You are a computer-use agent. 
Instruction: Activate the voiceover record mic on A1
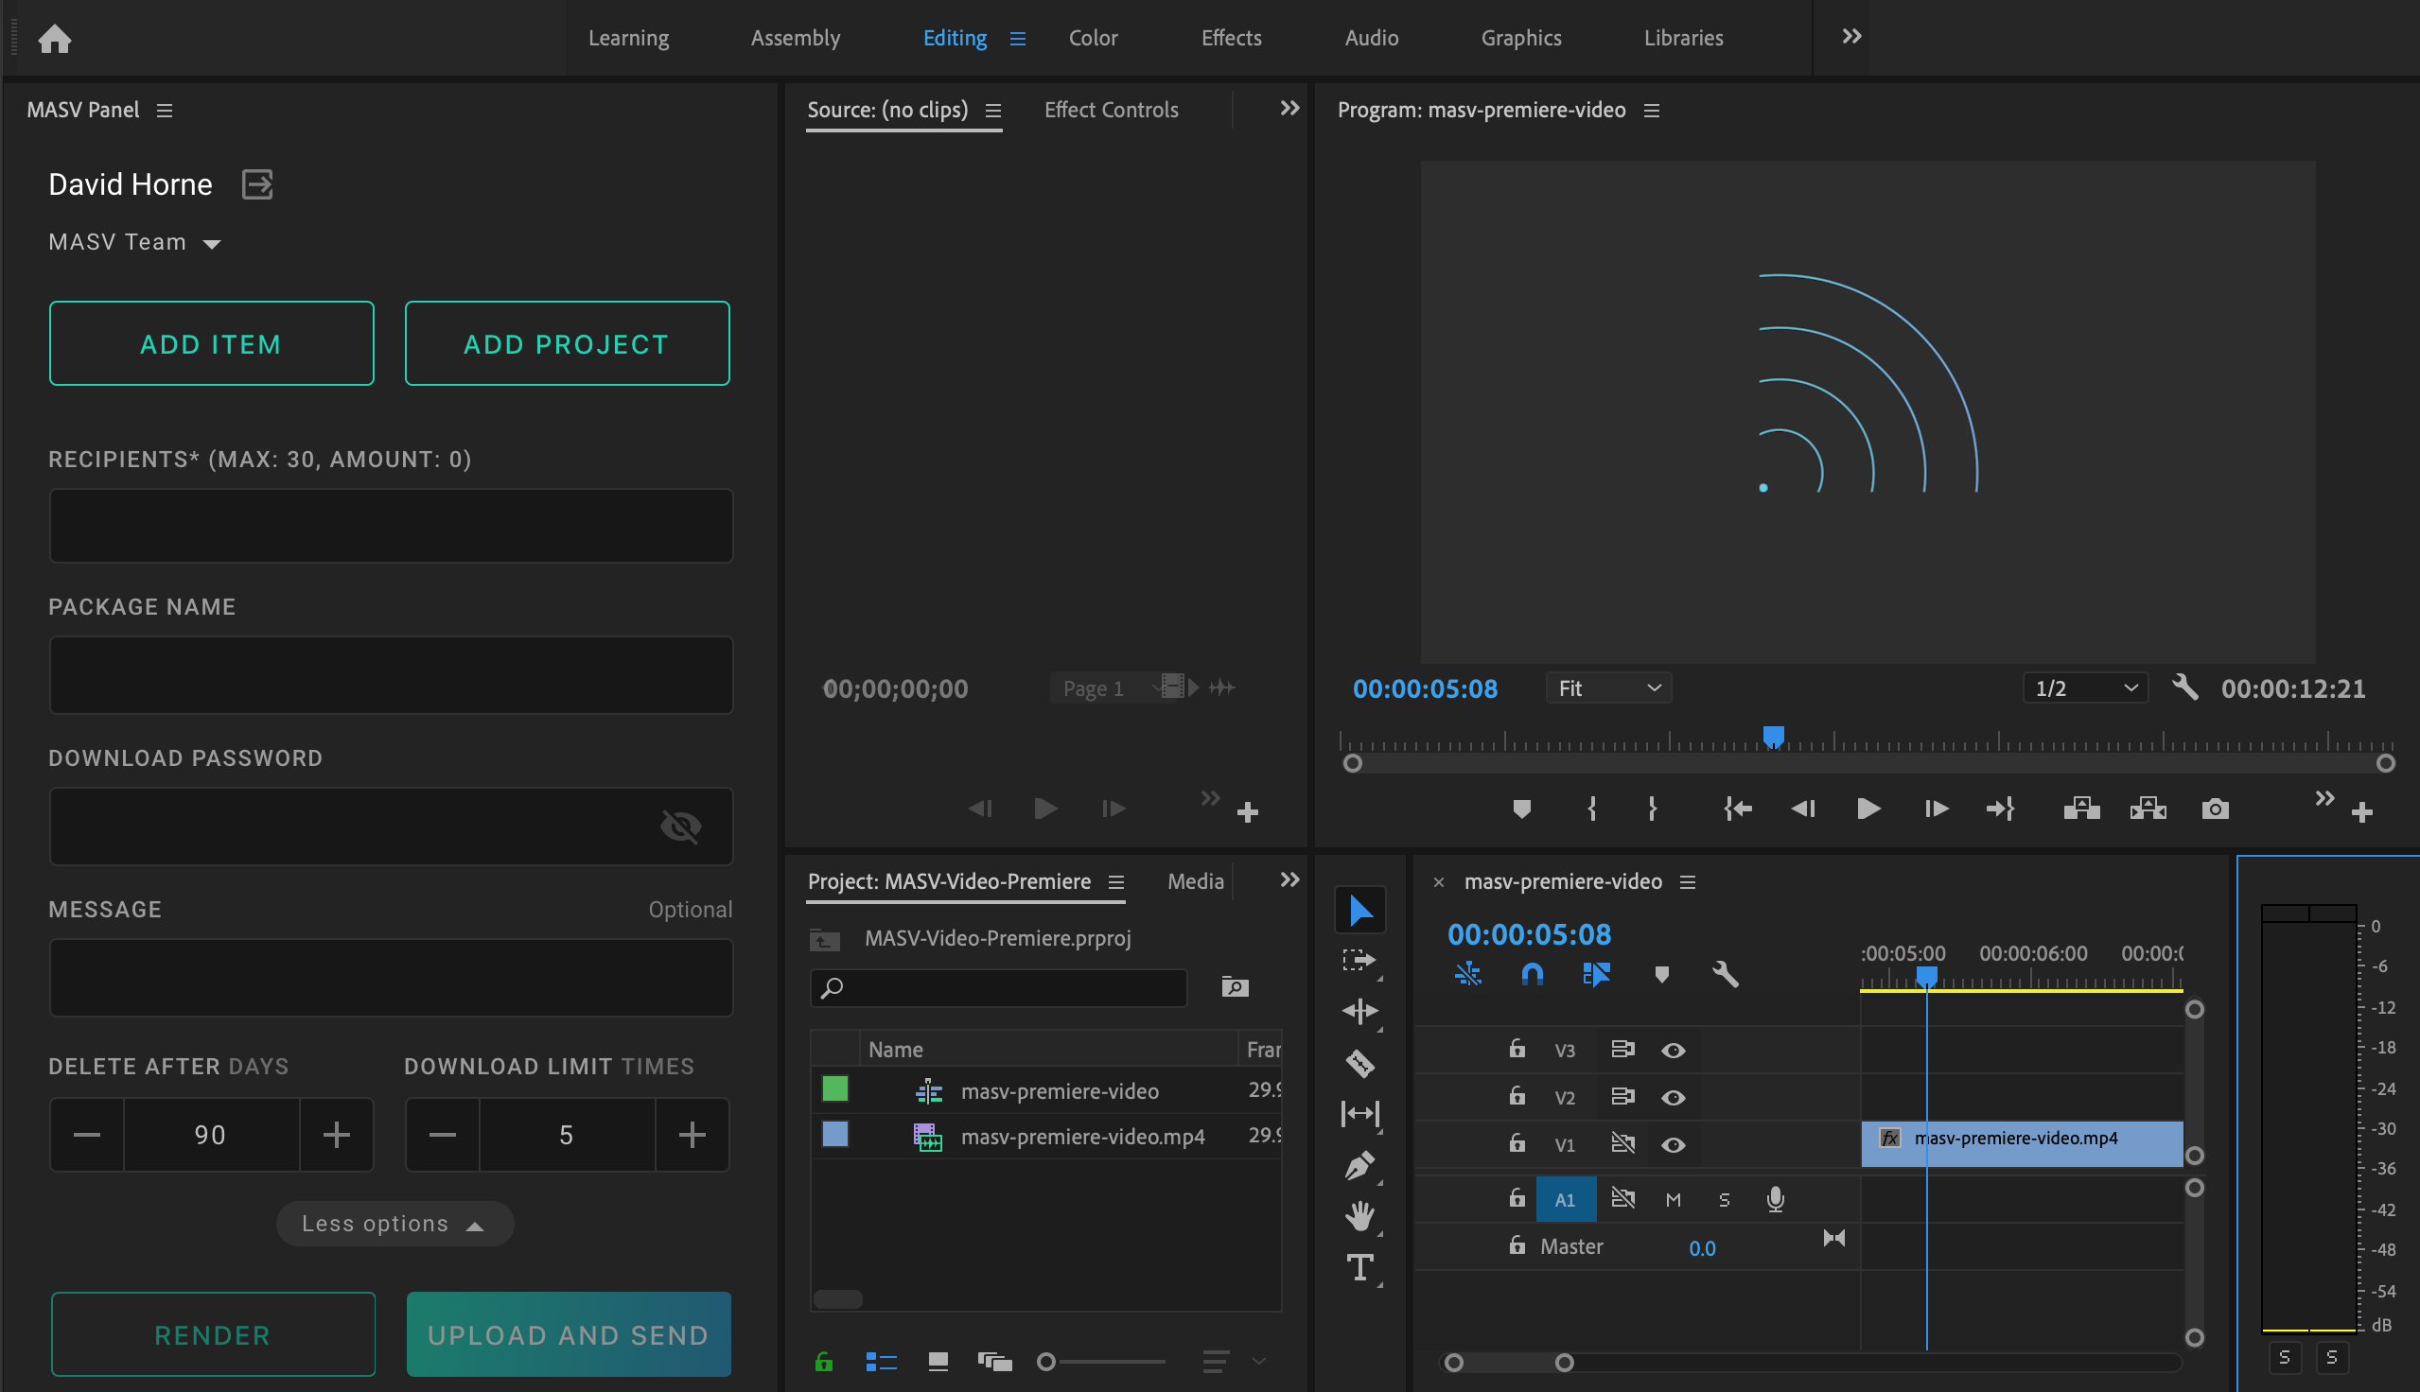pyautogui.click(x=1776, y=1199)
